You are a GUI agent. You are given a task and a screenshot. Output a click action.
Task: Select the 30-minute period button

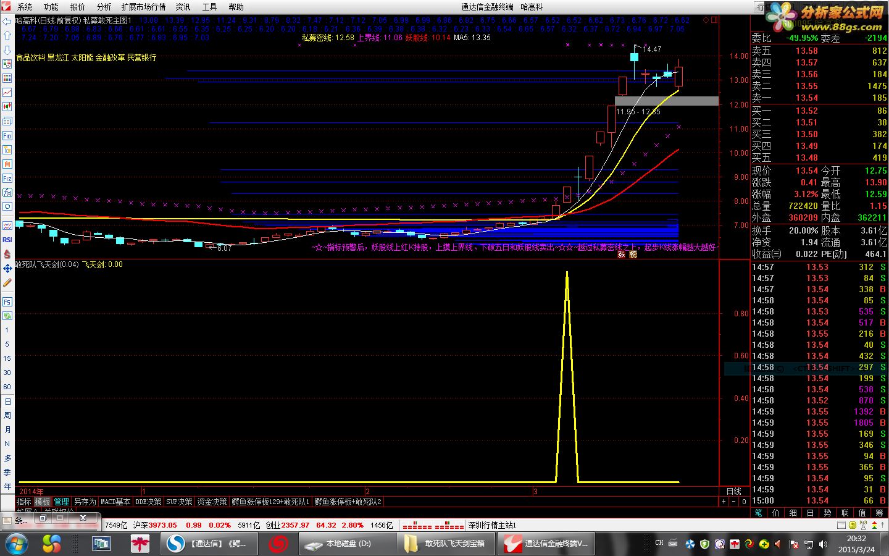(7, 373)
